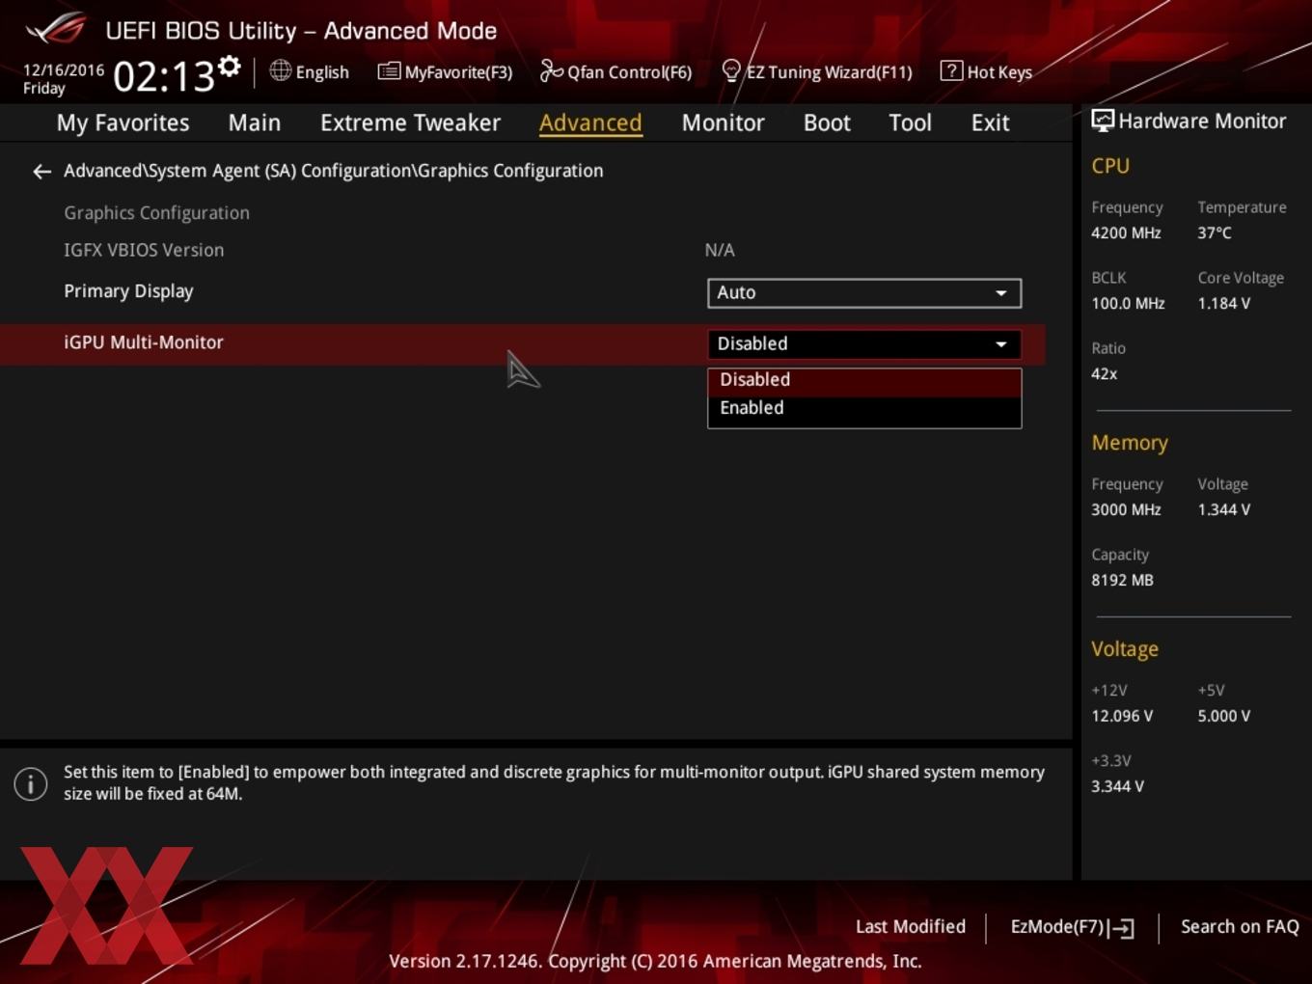
Task: Open the My Favorites tab
Action: click(123, 123)
